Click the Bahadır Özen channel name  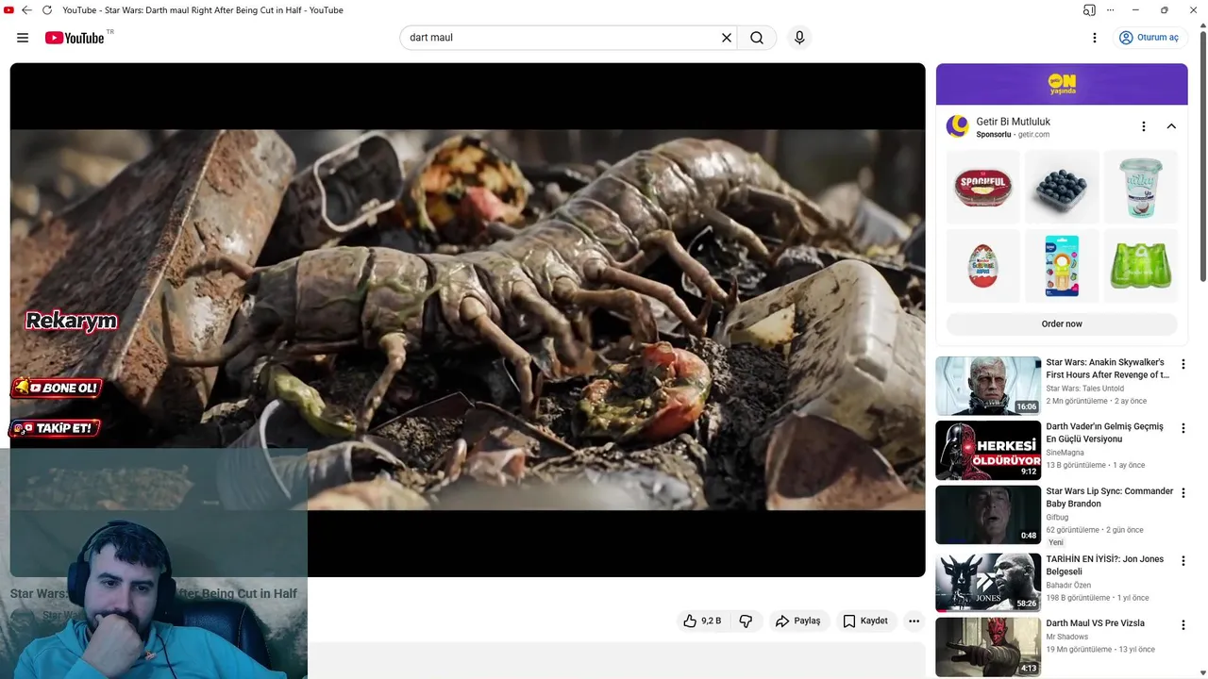pos(1068,586)
